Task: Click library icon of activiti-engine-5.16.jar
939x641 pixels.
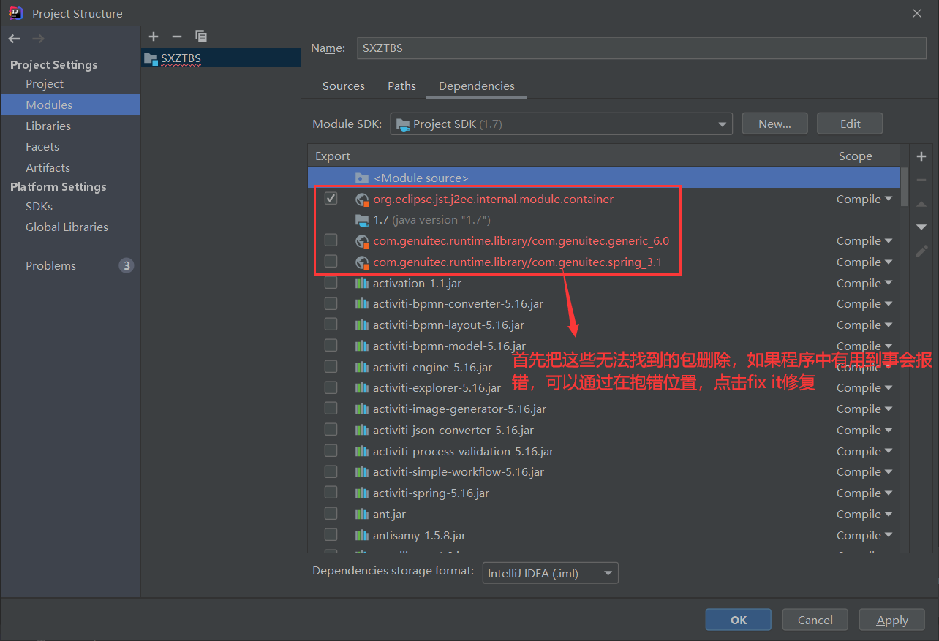Action: 362,367
